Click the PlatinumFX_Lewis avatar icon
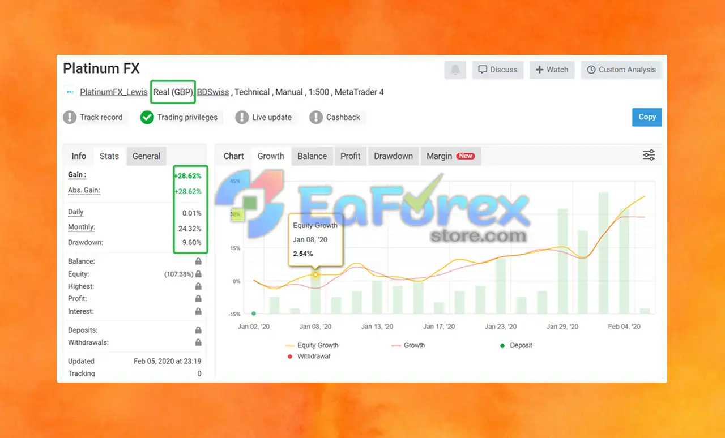Image resolution: width=725 pixels, height=438 pixels. [x=70, y=92]
